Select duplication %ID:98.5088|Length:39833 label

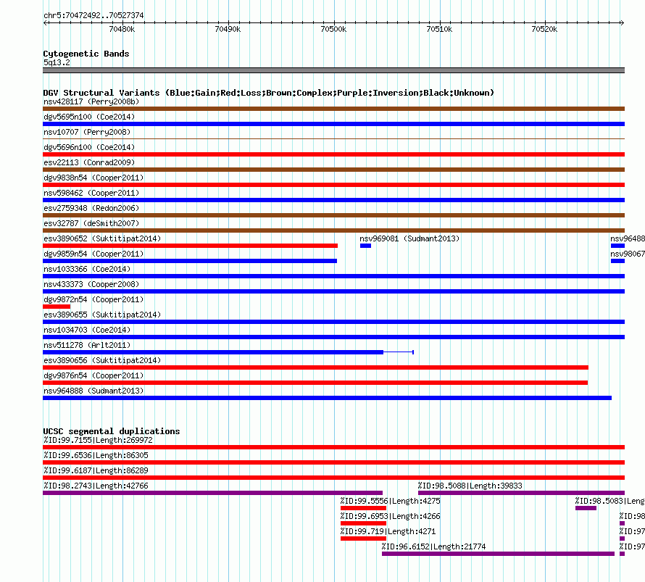click(x=470, y=486)
